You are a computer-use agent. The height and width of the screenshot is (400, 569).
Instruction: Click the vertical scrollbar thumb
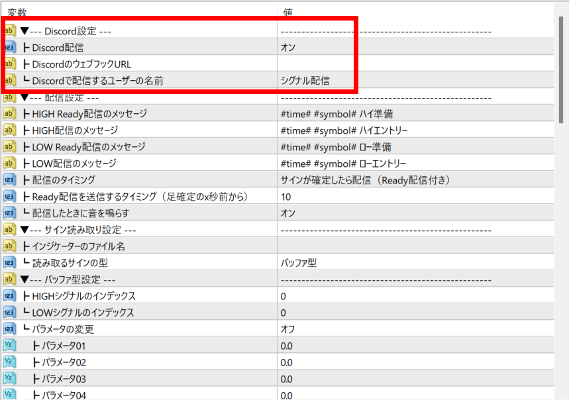click(x=563, y=66)
